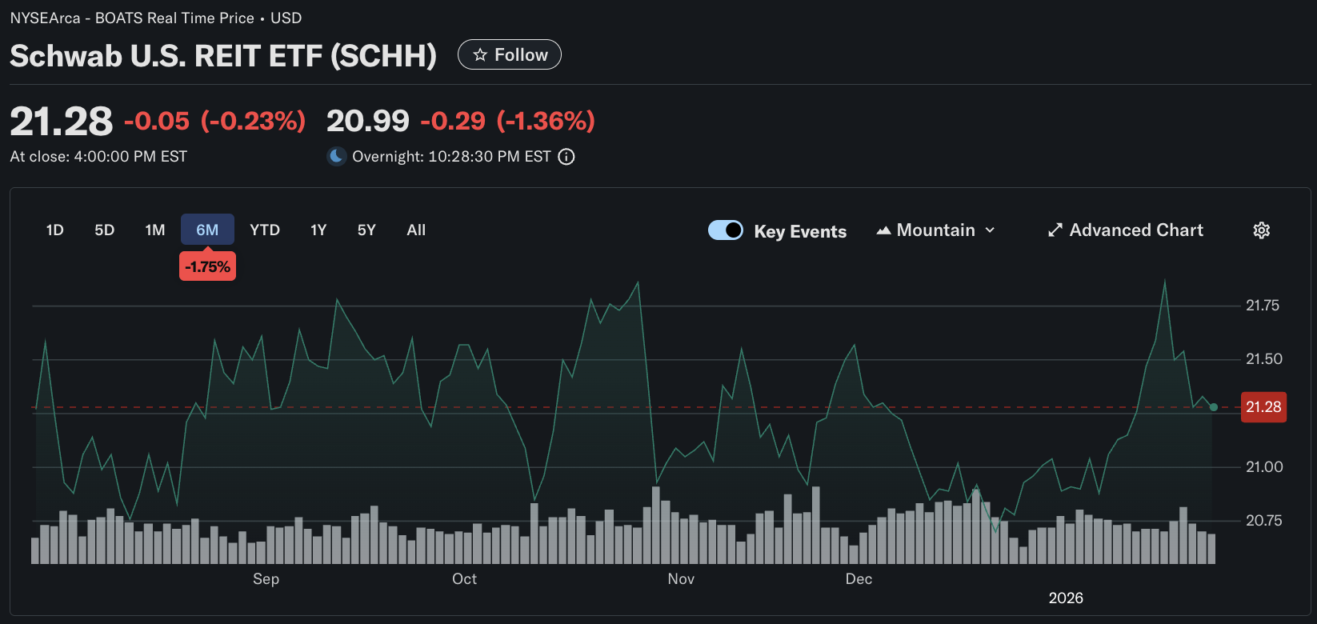This screenshot has height=624, width=1317.
Task: Click the -0.29 (-1.36%) overnight change
Action: pyautogui.click(x=508, y=121)
